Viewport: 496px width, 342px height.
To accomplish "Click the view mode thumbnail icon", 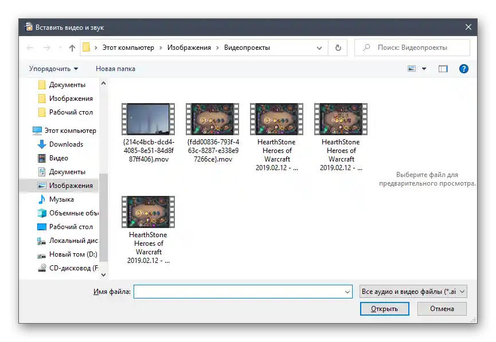I will coord(412,69).
